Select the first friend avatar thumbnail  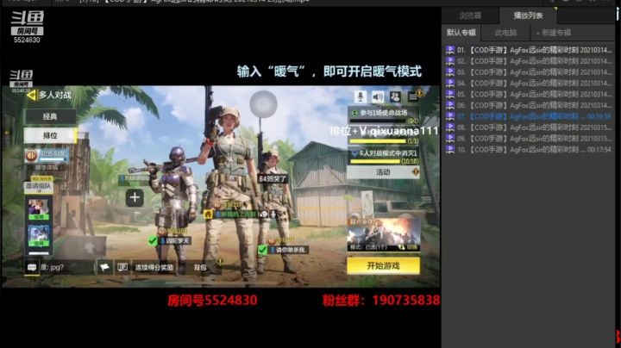click(39, 209)
